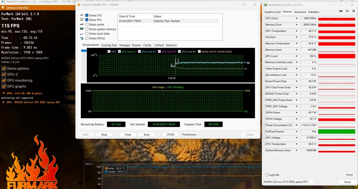This screenshot has width=358, height=189.
Task: Uncheck the Stress FPU checkbox
Action: 87,20
